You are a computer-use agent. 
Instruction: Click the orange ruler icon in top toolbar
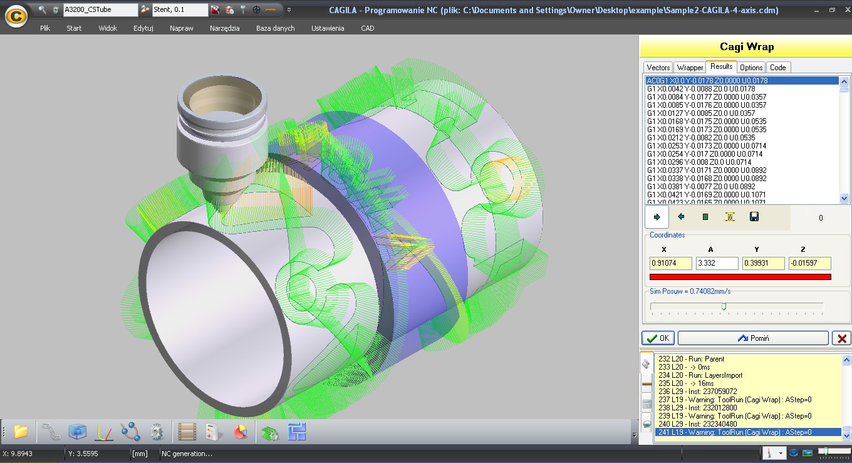coord(271,10)
